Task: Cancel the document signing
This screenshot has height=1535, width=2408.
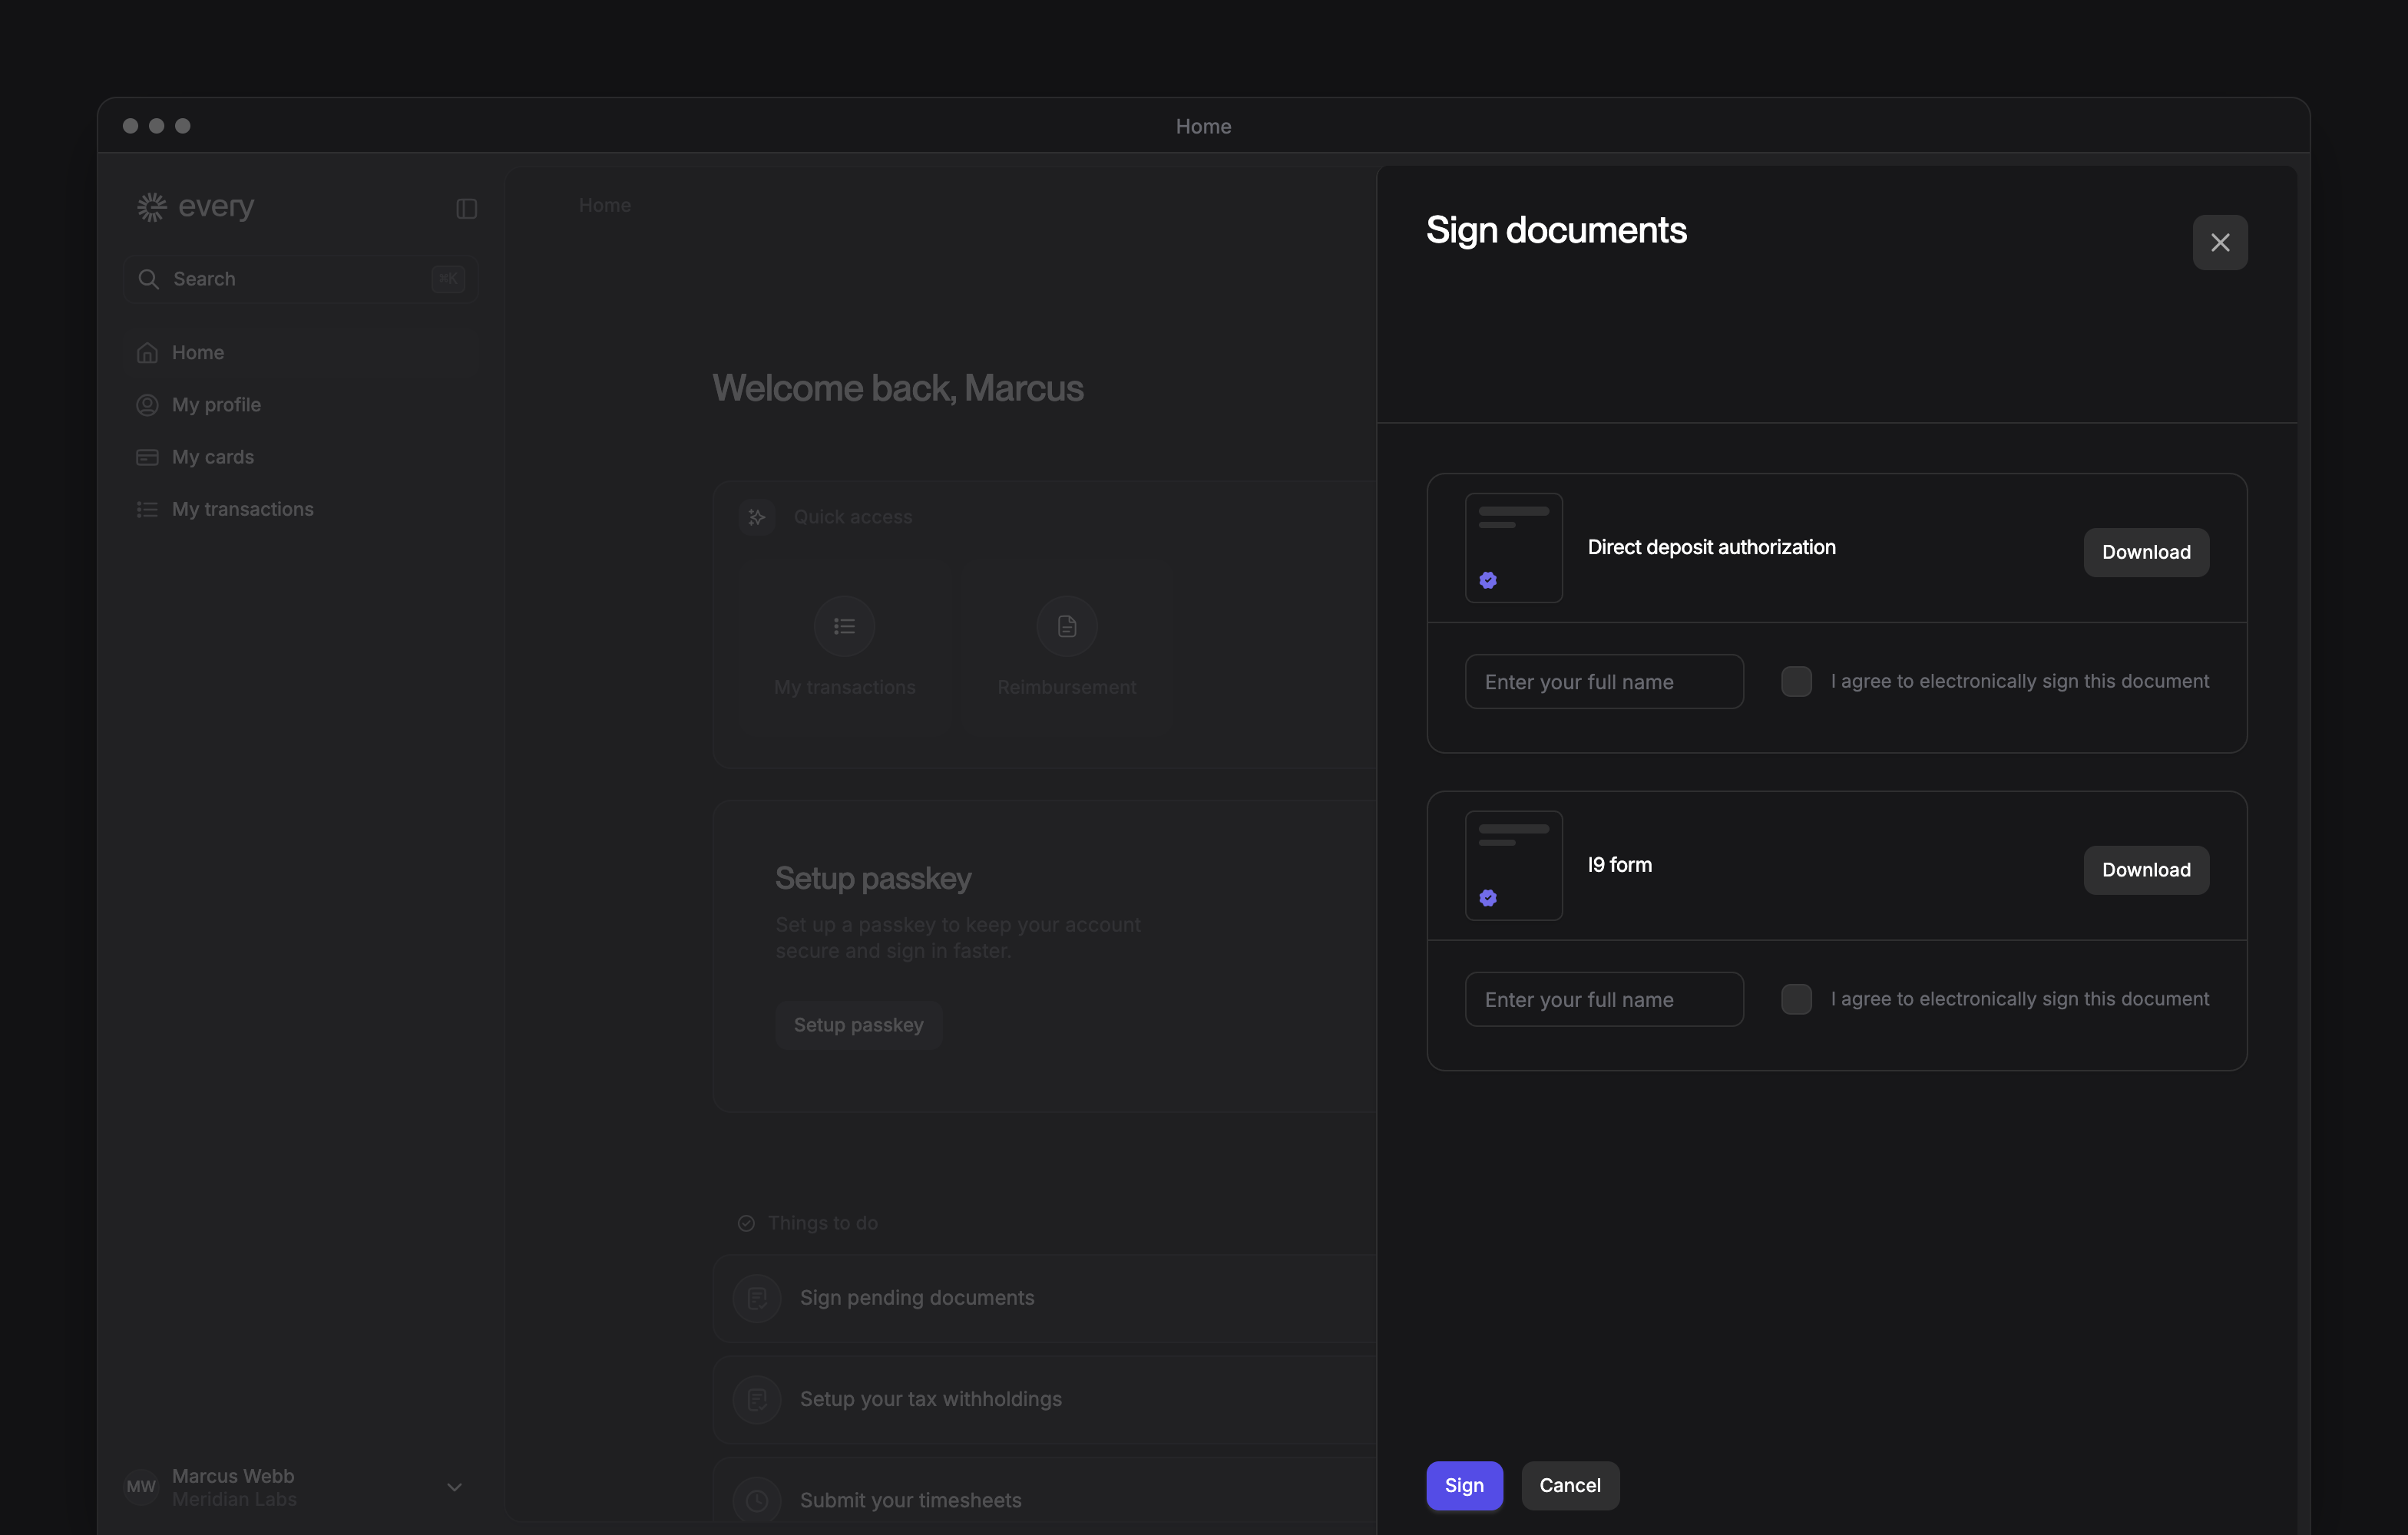Action: [x=1569, y=1485]
